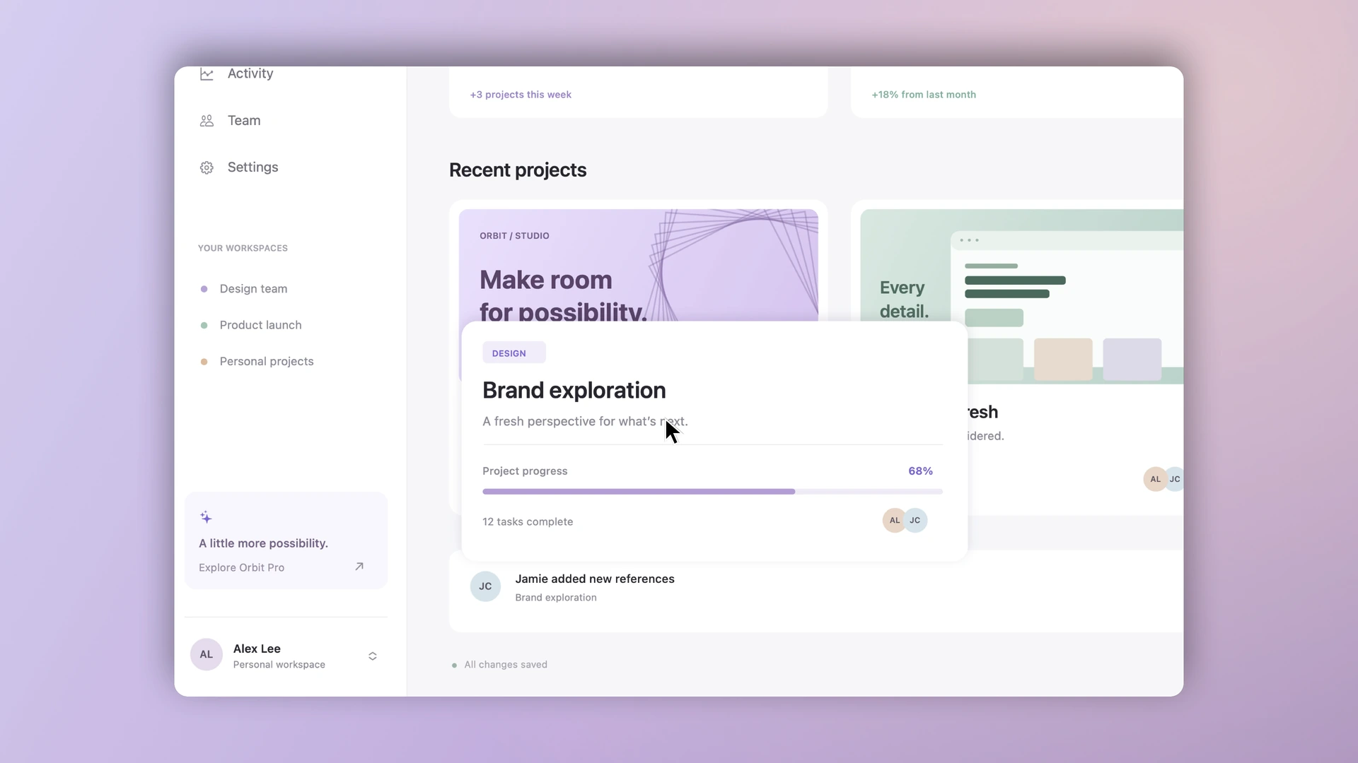
Task: Select the Design team workspace
Action: pos(253,289)
